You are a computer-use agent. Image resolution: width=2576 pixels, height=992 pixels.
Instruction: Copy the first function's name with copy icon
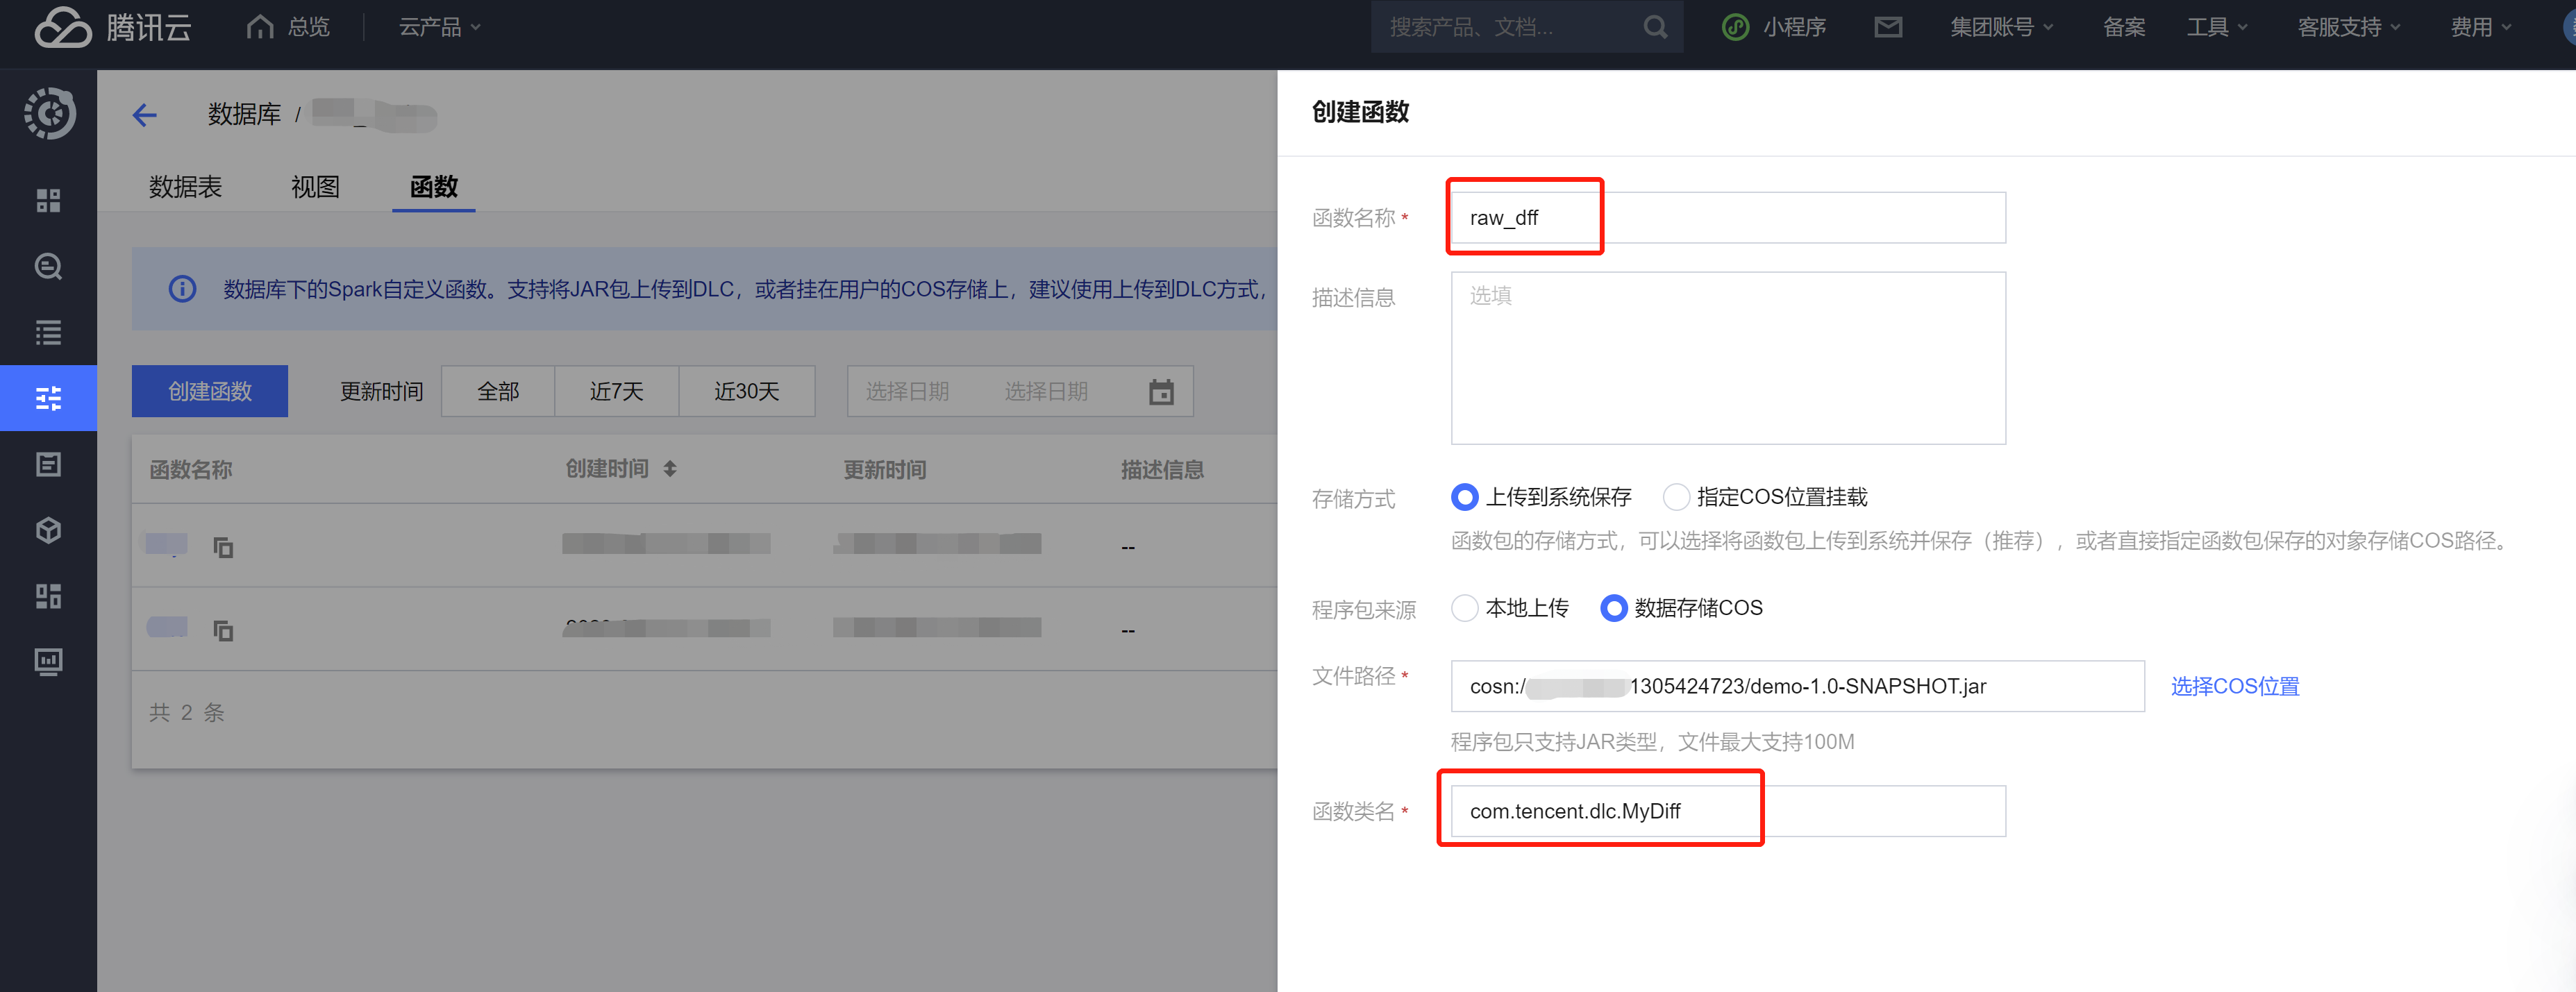[x=223, y=547]
